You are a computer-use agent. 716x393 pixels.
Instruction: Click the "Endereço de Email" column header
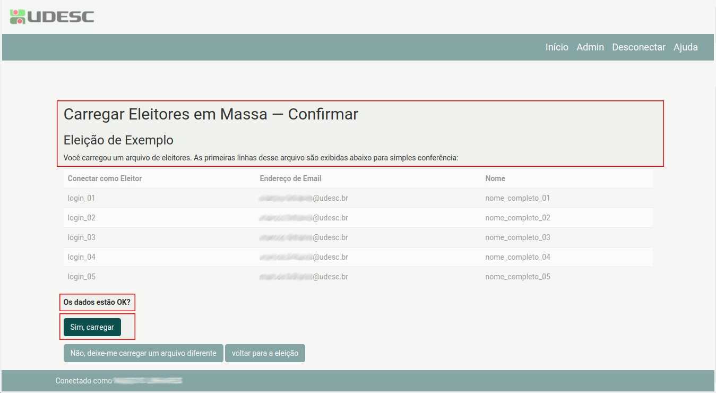tap(290, 178)
